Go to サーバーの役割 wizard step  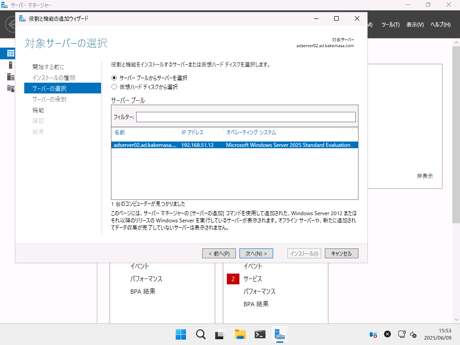[x=49, y=99]
